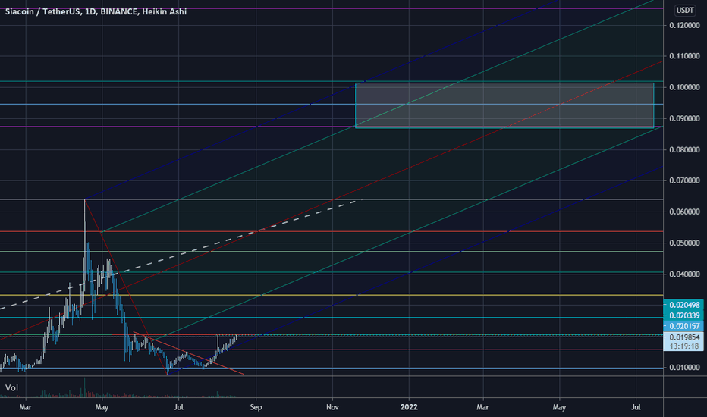This screenshot has height=417, width=707.
Task: Select the white dashed trend line
Action: tap(181, 255)
